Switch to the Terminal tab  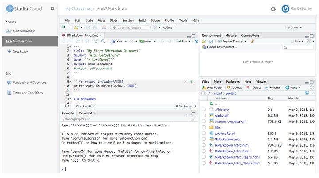coord(85,113)
